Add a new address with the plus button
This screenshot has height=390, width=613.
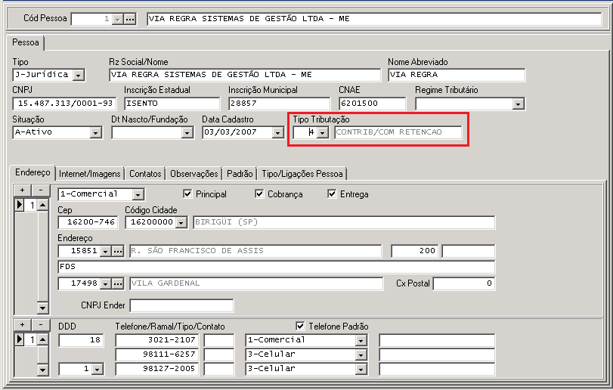(22, 190)
